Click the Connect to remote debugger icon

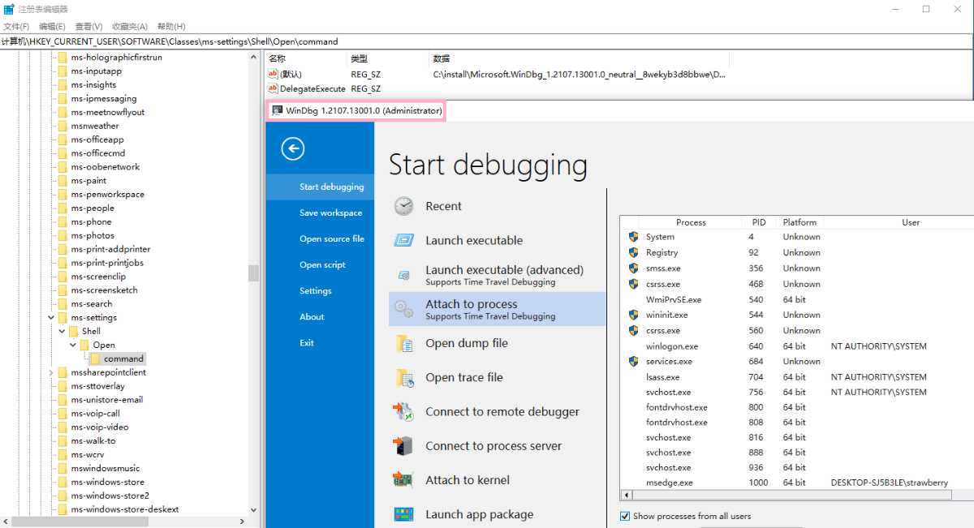click(x=403, y=411)
